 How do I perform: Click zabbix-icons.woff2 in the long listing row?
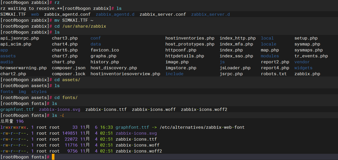(x=139, y=151)
